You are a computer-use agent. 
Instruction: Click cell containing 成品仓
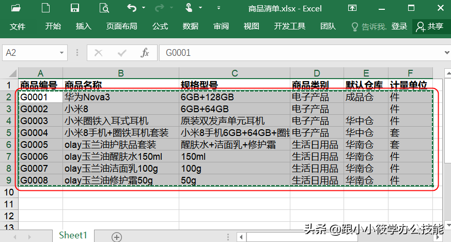[x=366, y=97]
